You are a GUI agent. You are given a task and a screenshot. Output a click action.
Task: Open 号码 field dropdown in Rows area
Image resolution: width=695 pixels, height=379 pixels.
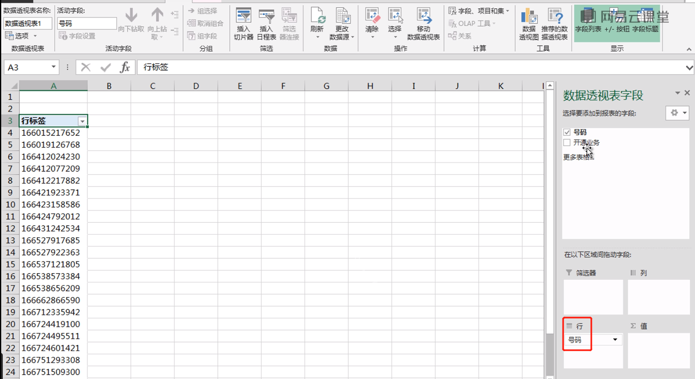tap(615, 340)
